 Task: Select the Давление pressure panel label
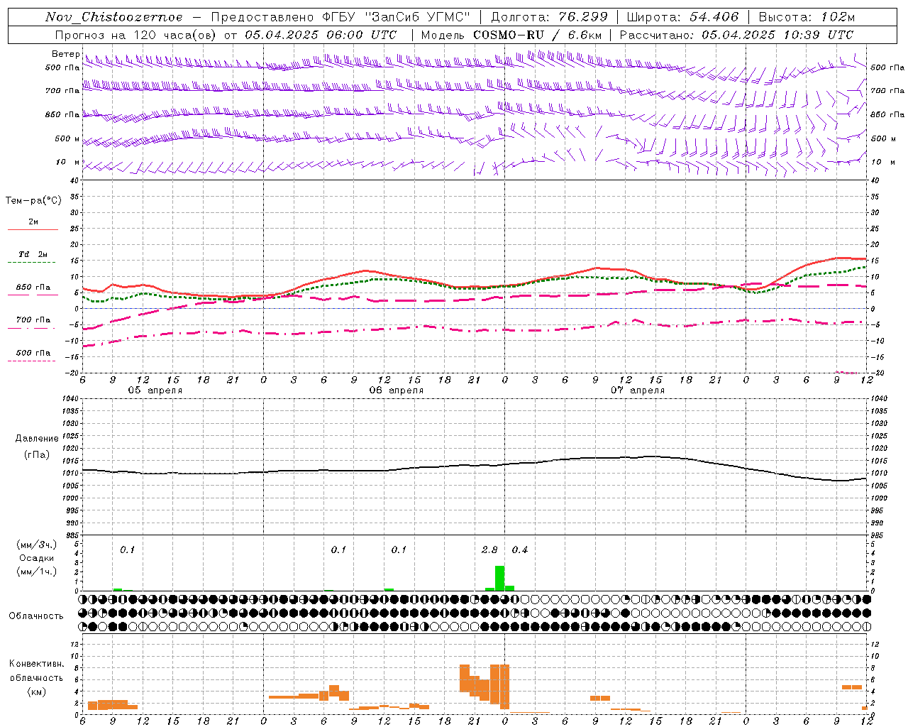point(37,439)
